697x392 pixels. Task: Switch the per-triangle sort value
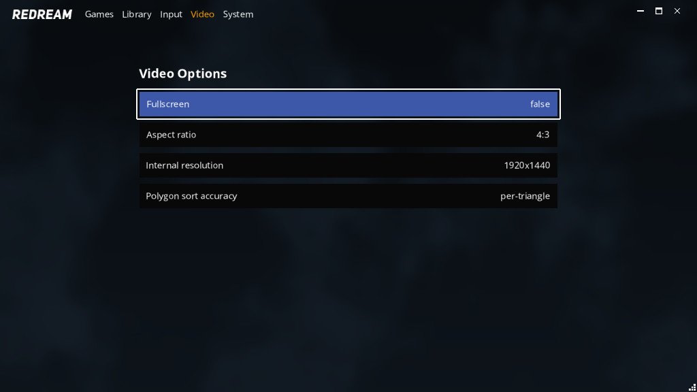[525, 196]
